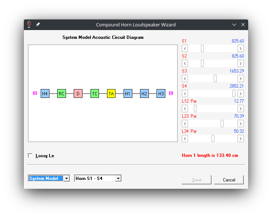Click the S1 slider thumb
The width and height of the screenshot is (272, 217).
coord(202,48)
